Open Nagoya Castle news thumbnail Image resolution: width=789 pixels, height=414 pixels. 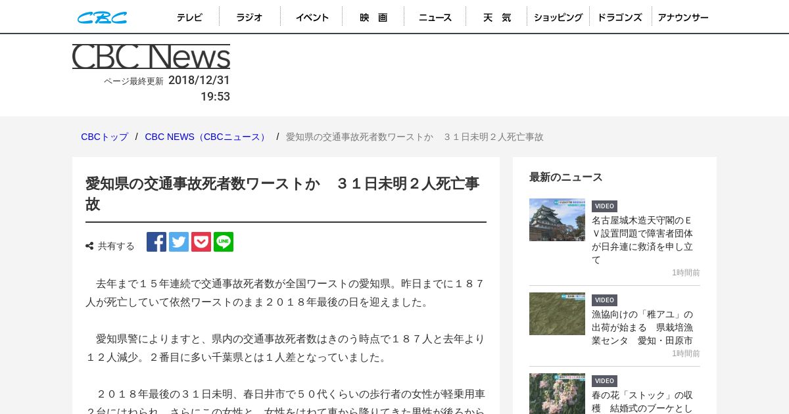click(557, 219)
